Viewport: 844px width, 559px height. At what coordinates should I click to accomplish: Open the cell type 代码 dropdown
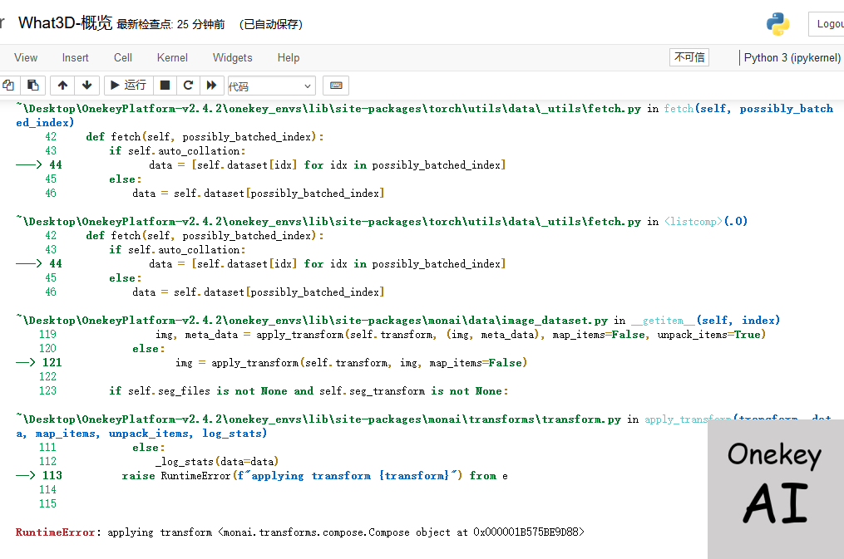coord(271,86)
